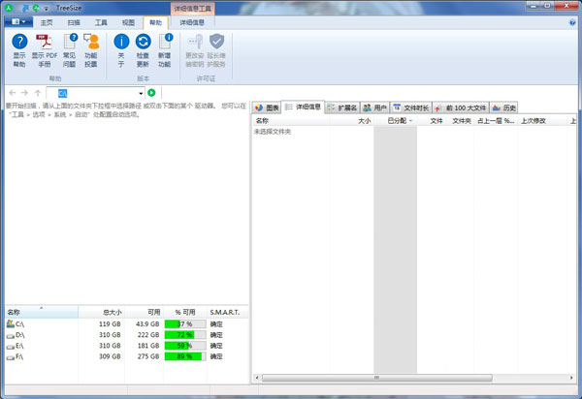Sort by 占上一层 % column header

496,121
